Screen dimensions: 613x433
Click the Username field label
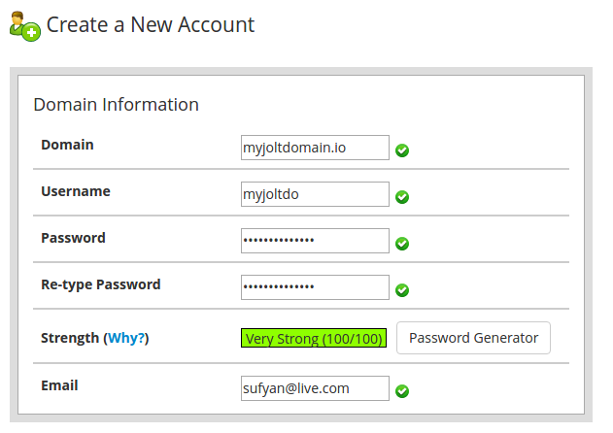[x=76, y=191]
